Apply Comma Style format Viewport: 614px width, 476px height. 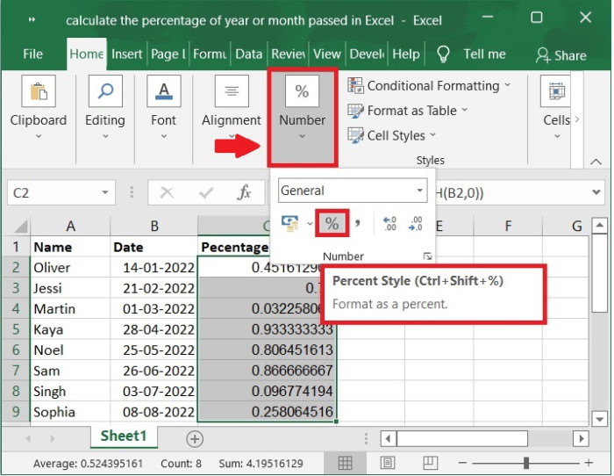tap(358, 223)
